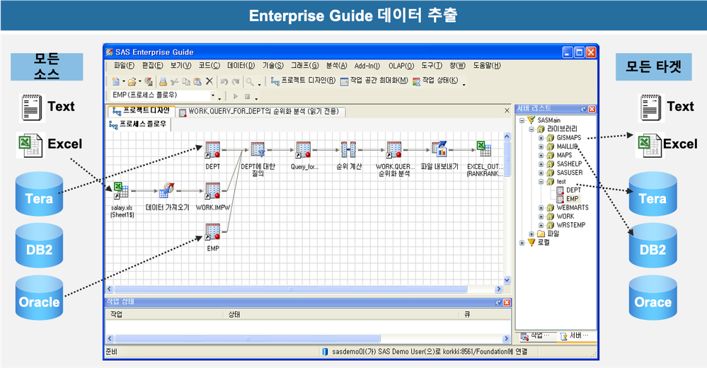Expand the '로컬' server node

coord(522,243)
